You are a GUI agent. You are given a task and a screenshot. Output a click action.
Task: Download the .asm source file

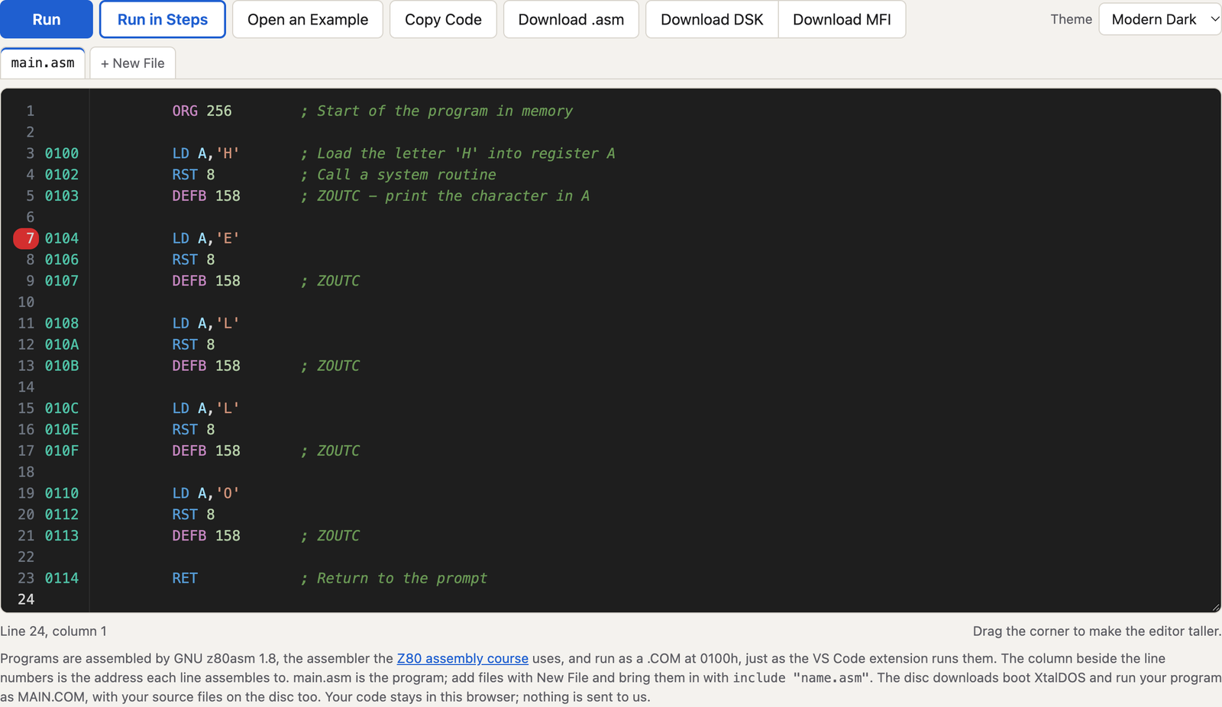tap(571, 19)
